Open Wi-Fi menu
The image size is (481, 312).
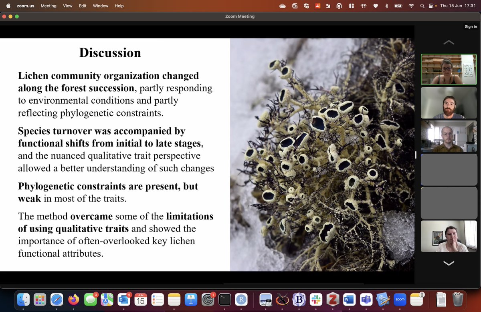pyautogui.click(x=411, y=6)
